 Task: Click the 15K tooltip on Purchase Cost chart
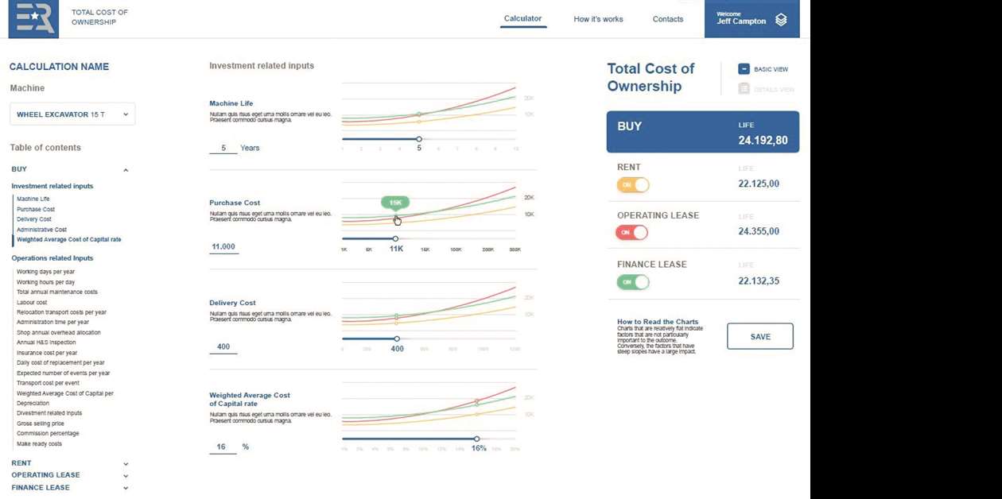[x=395, y=203]
